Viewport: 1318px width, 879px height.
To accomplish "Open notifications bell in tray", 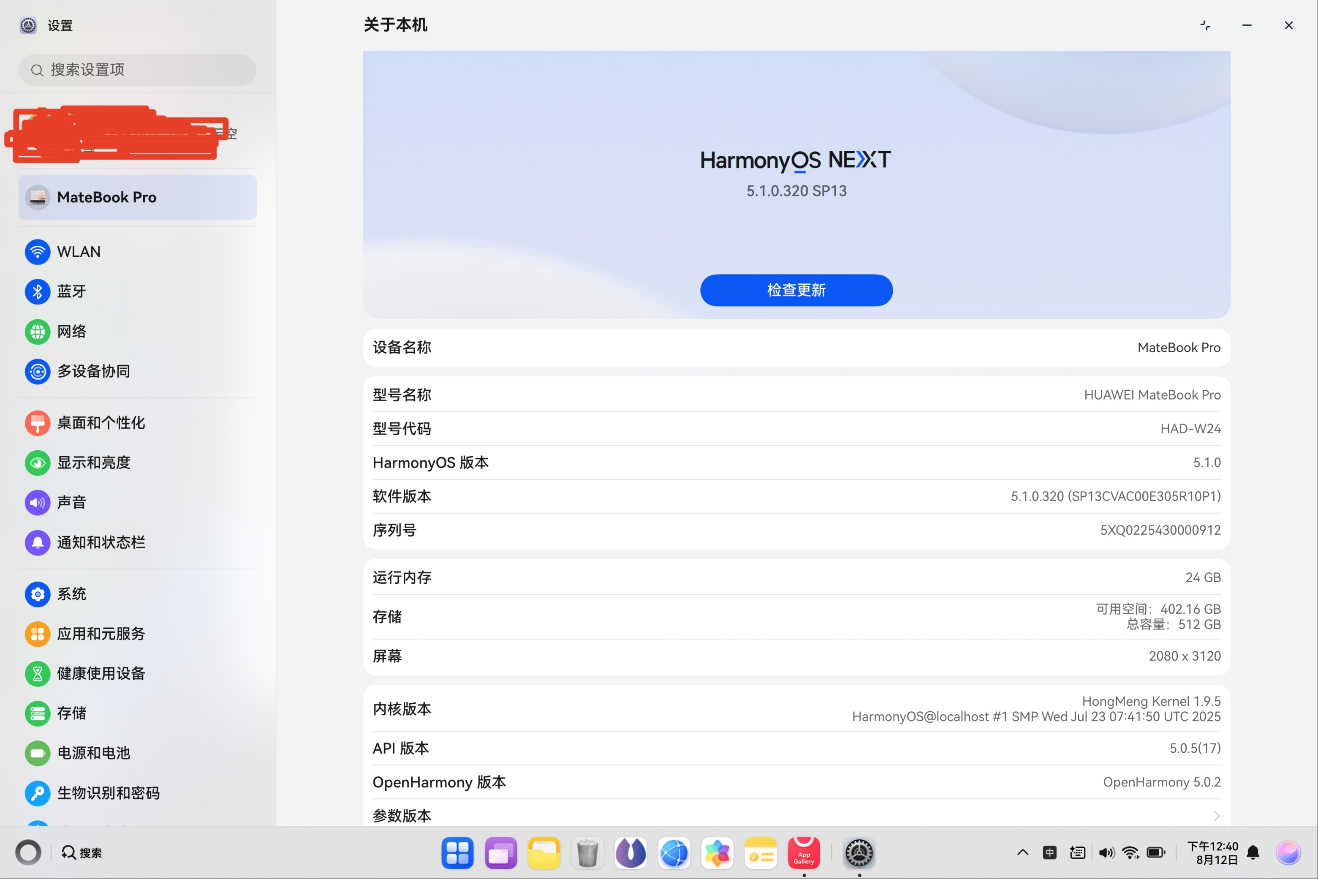I will pyautogui.click(x=1253, y=853).
